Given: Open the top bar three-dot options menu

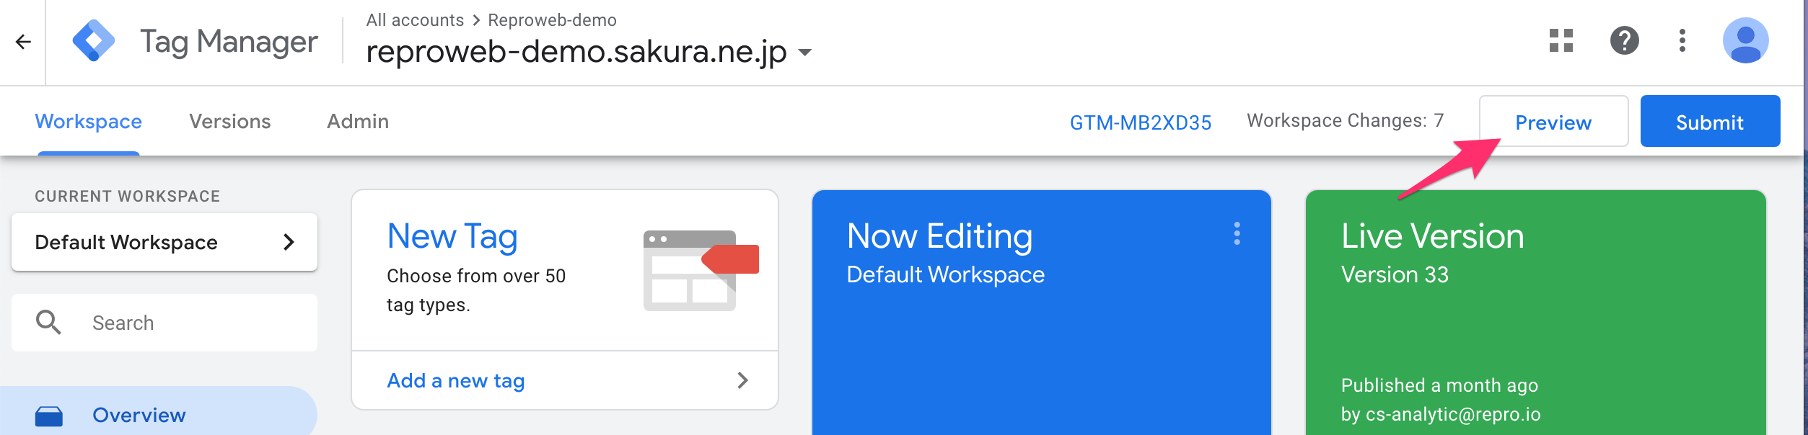Looking at the screenshot, I should (1682, 40).
